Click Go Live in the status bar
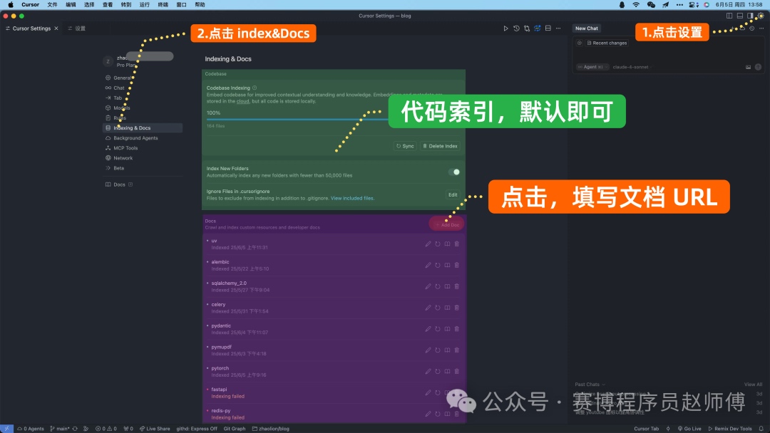770x433 pixels. [x=689, y=429]
